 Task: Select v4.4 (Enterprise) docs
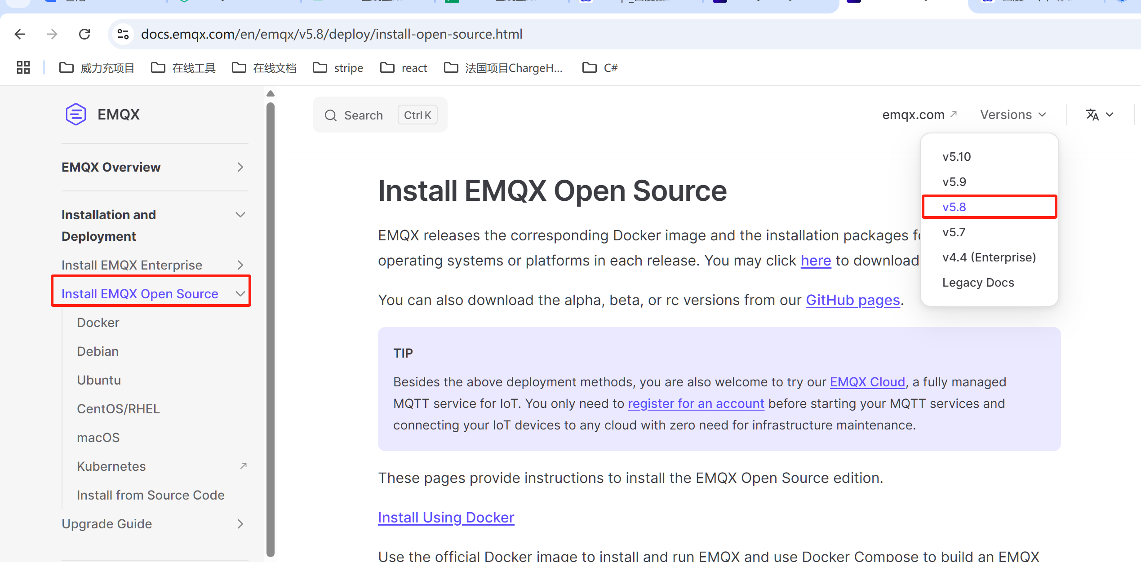point(989,257)
